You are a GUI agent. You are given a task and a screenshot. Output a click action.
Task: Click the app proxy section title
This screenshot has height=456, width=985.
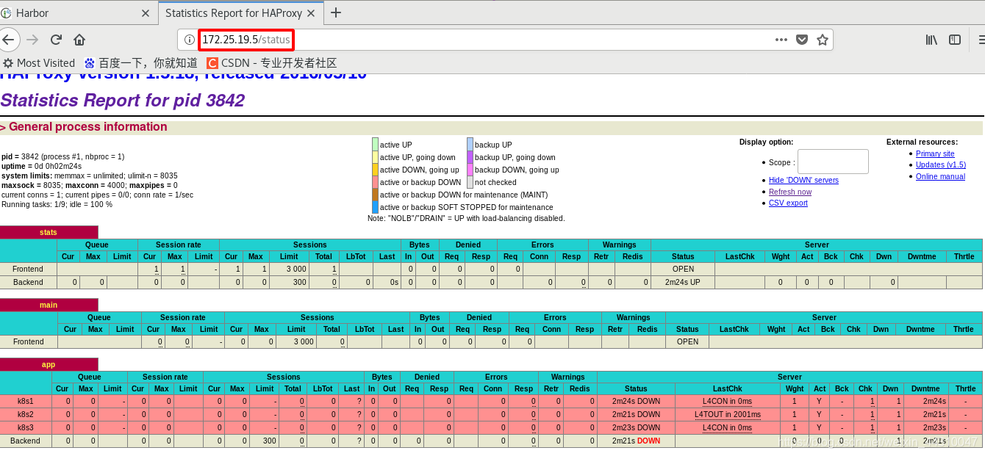click(49, 364)
